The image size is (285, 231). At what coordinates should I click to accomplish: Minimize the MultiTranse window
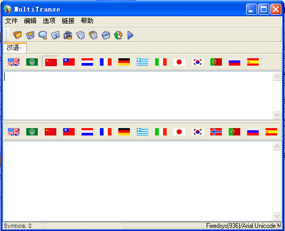tap(251, 9)
